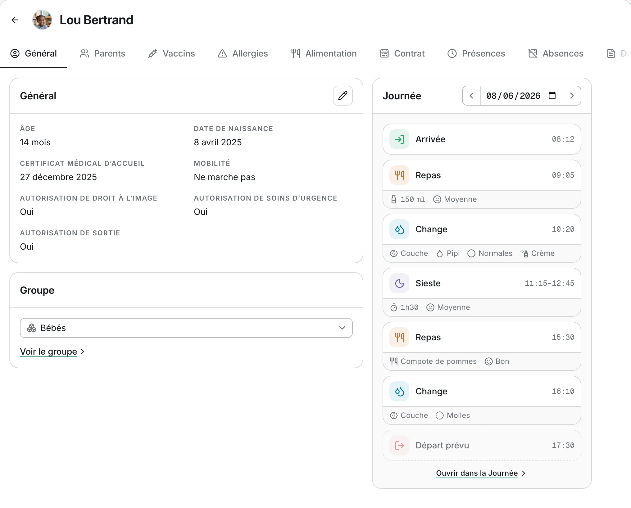Screen dimensions: 631x508
Task: Click the Pipi label in the 10:20 Change
Action: (453, 253)
